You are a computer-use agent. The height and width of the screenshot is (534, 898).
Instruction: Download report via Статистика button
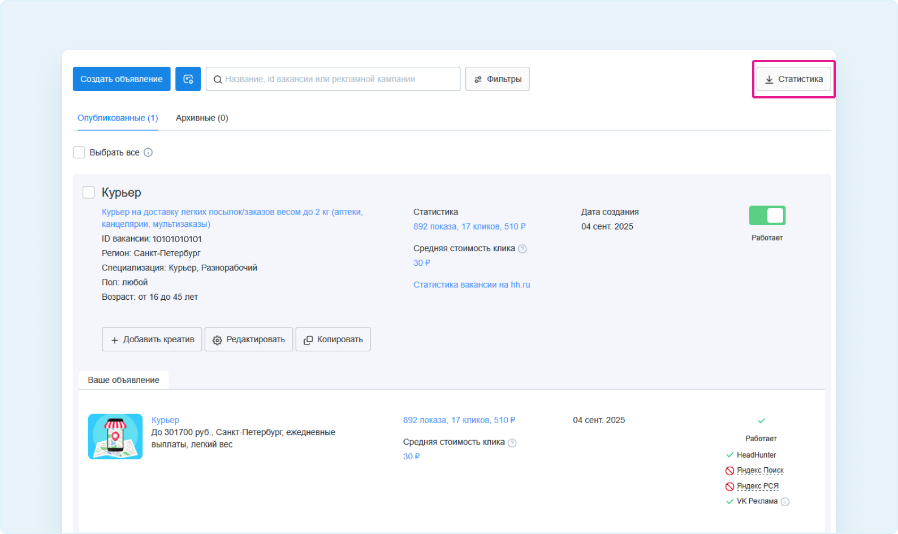pos(793,79)
